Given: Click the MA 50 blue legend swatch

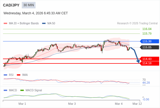Looking at the screenshot, I should pyautogui.click(x=44, y=23).
